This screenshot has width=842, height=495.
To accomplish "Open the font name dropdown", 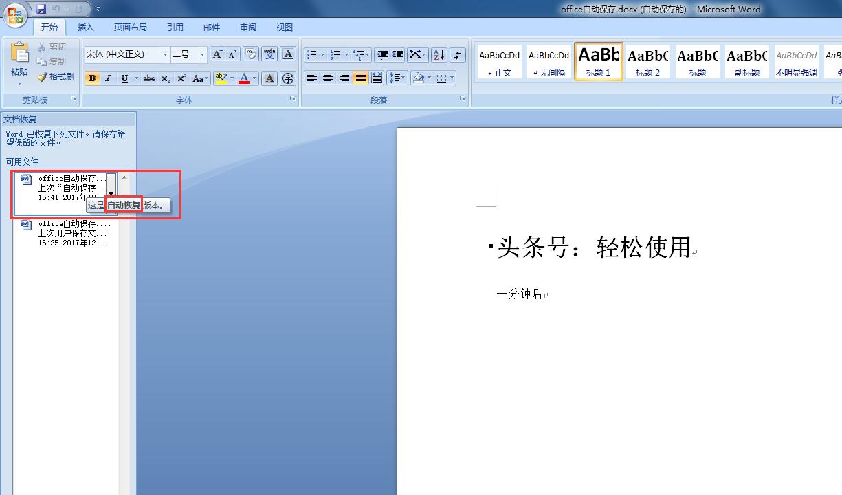I will coord(165,54).
